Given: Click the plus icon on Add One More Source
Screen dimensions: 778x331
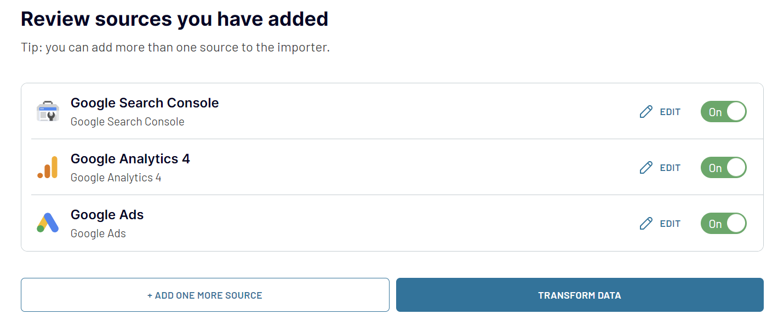Looking at the screenshot, I should (148, 295).
